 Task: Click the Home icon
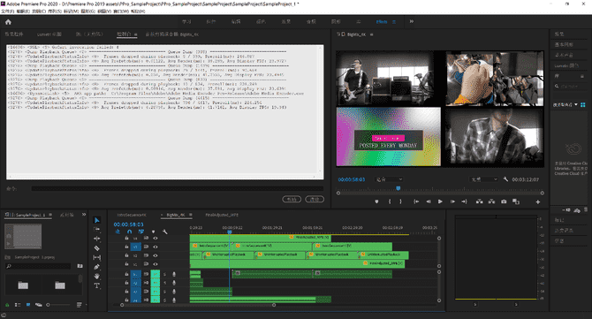(8, 22)
